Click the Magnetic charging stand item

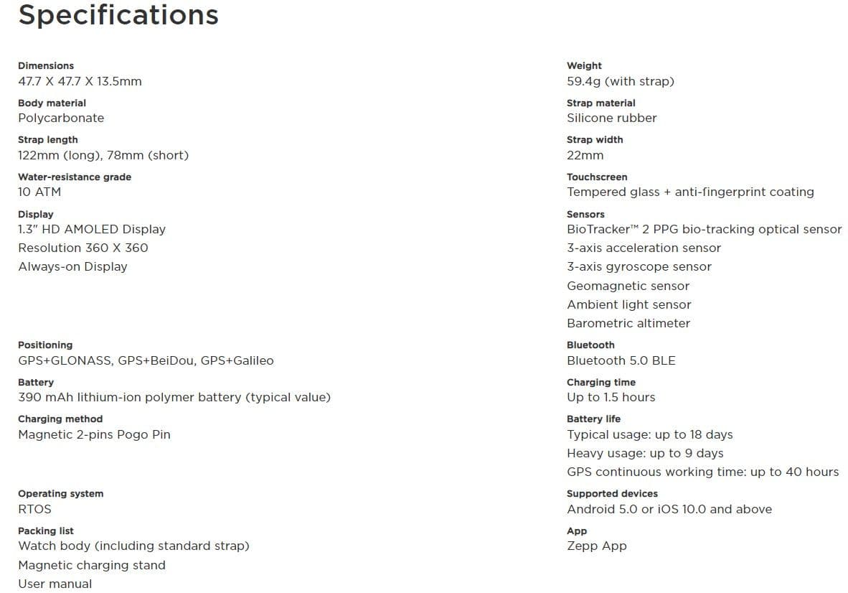[x=92, y=565]
